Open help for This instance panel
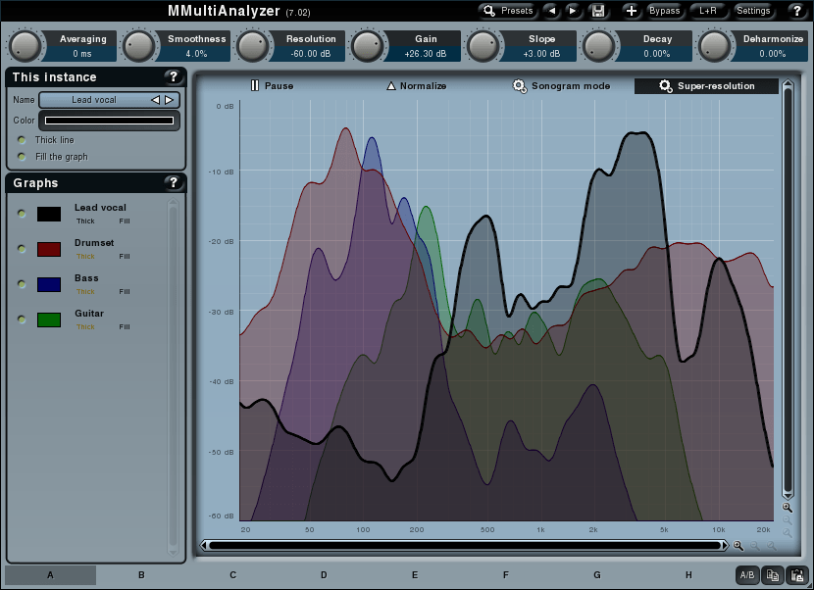The height and width of the screenshot is (590, 814). pyautogui.click(x=174, y=77)
